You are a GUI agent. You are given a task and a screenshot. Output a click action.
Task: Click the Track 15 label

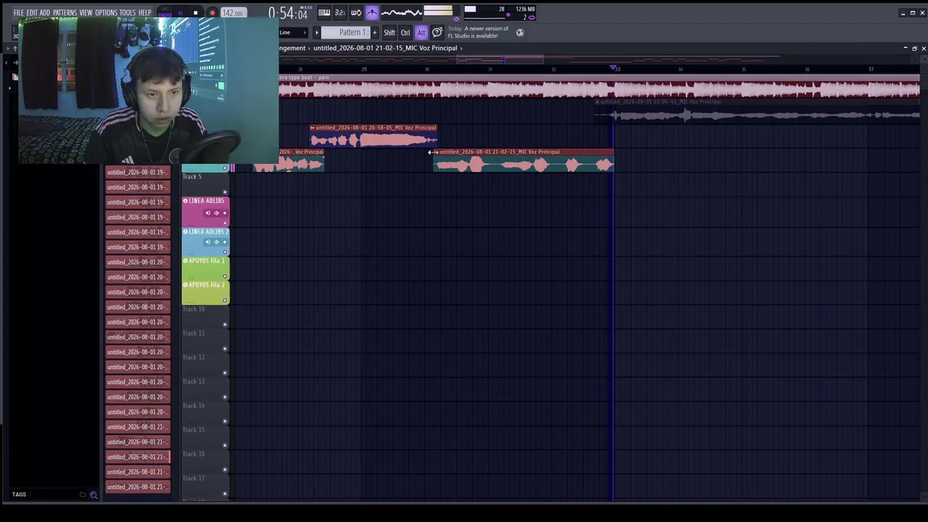[x=194, y=430]
